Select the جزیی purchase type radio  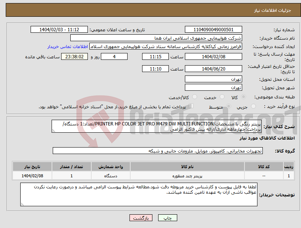[253, 106]
